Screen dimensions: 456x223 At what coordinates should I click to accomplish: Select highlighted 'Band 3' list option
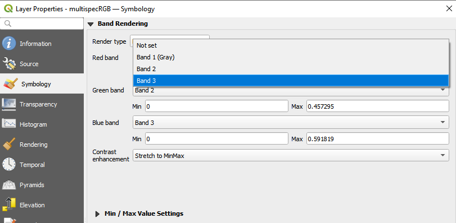291,81
